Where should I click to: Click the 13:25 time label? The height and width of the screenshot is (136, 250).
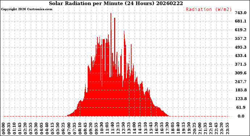[129, 129]
